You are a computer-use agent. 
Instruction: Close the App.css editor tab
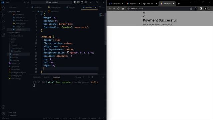tap(96, 7)
